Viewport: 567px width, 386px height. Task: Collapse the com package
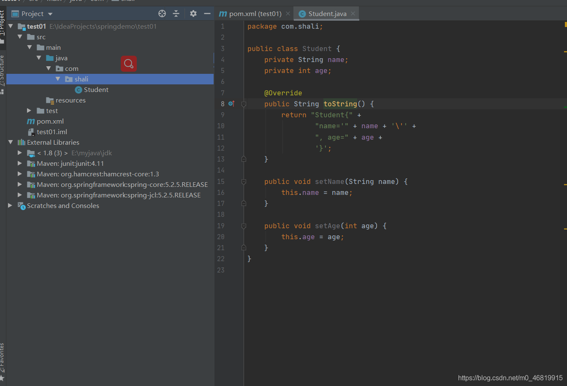(x=49, y=68)
